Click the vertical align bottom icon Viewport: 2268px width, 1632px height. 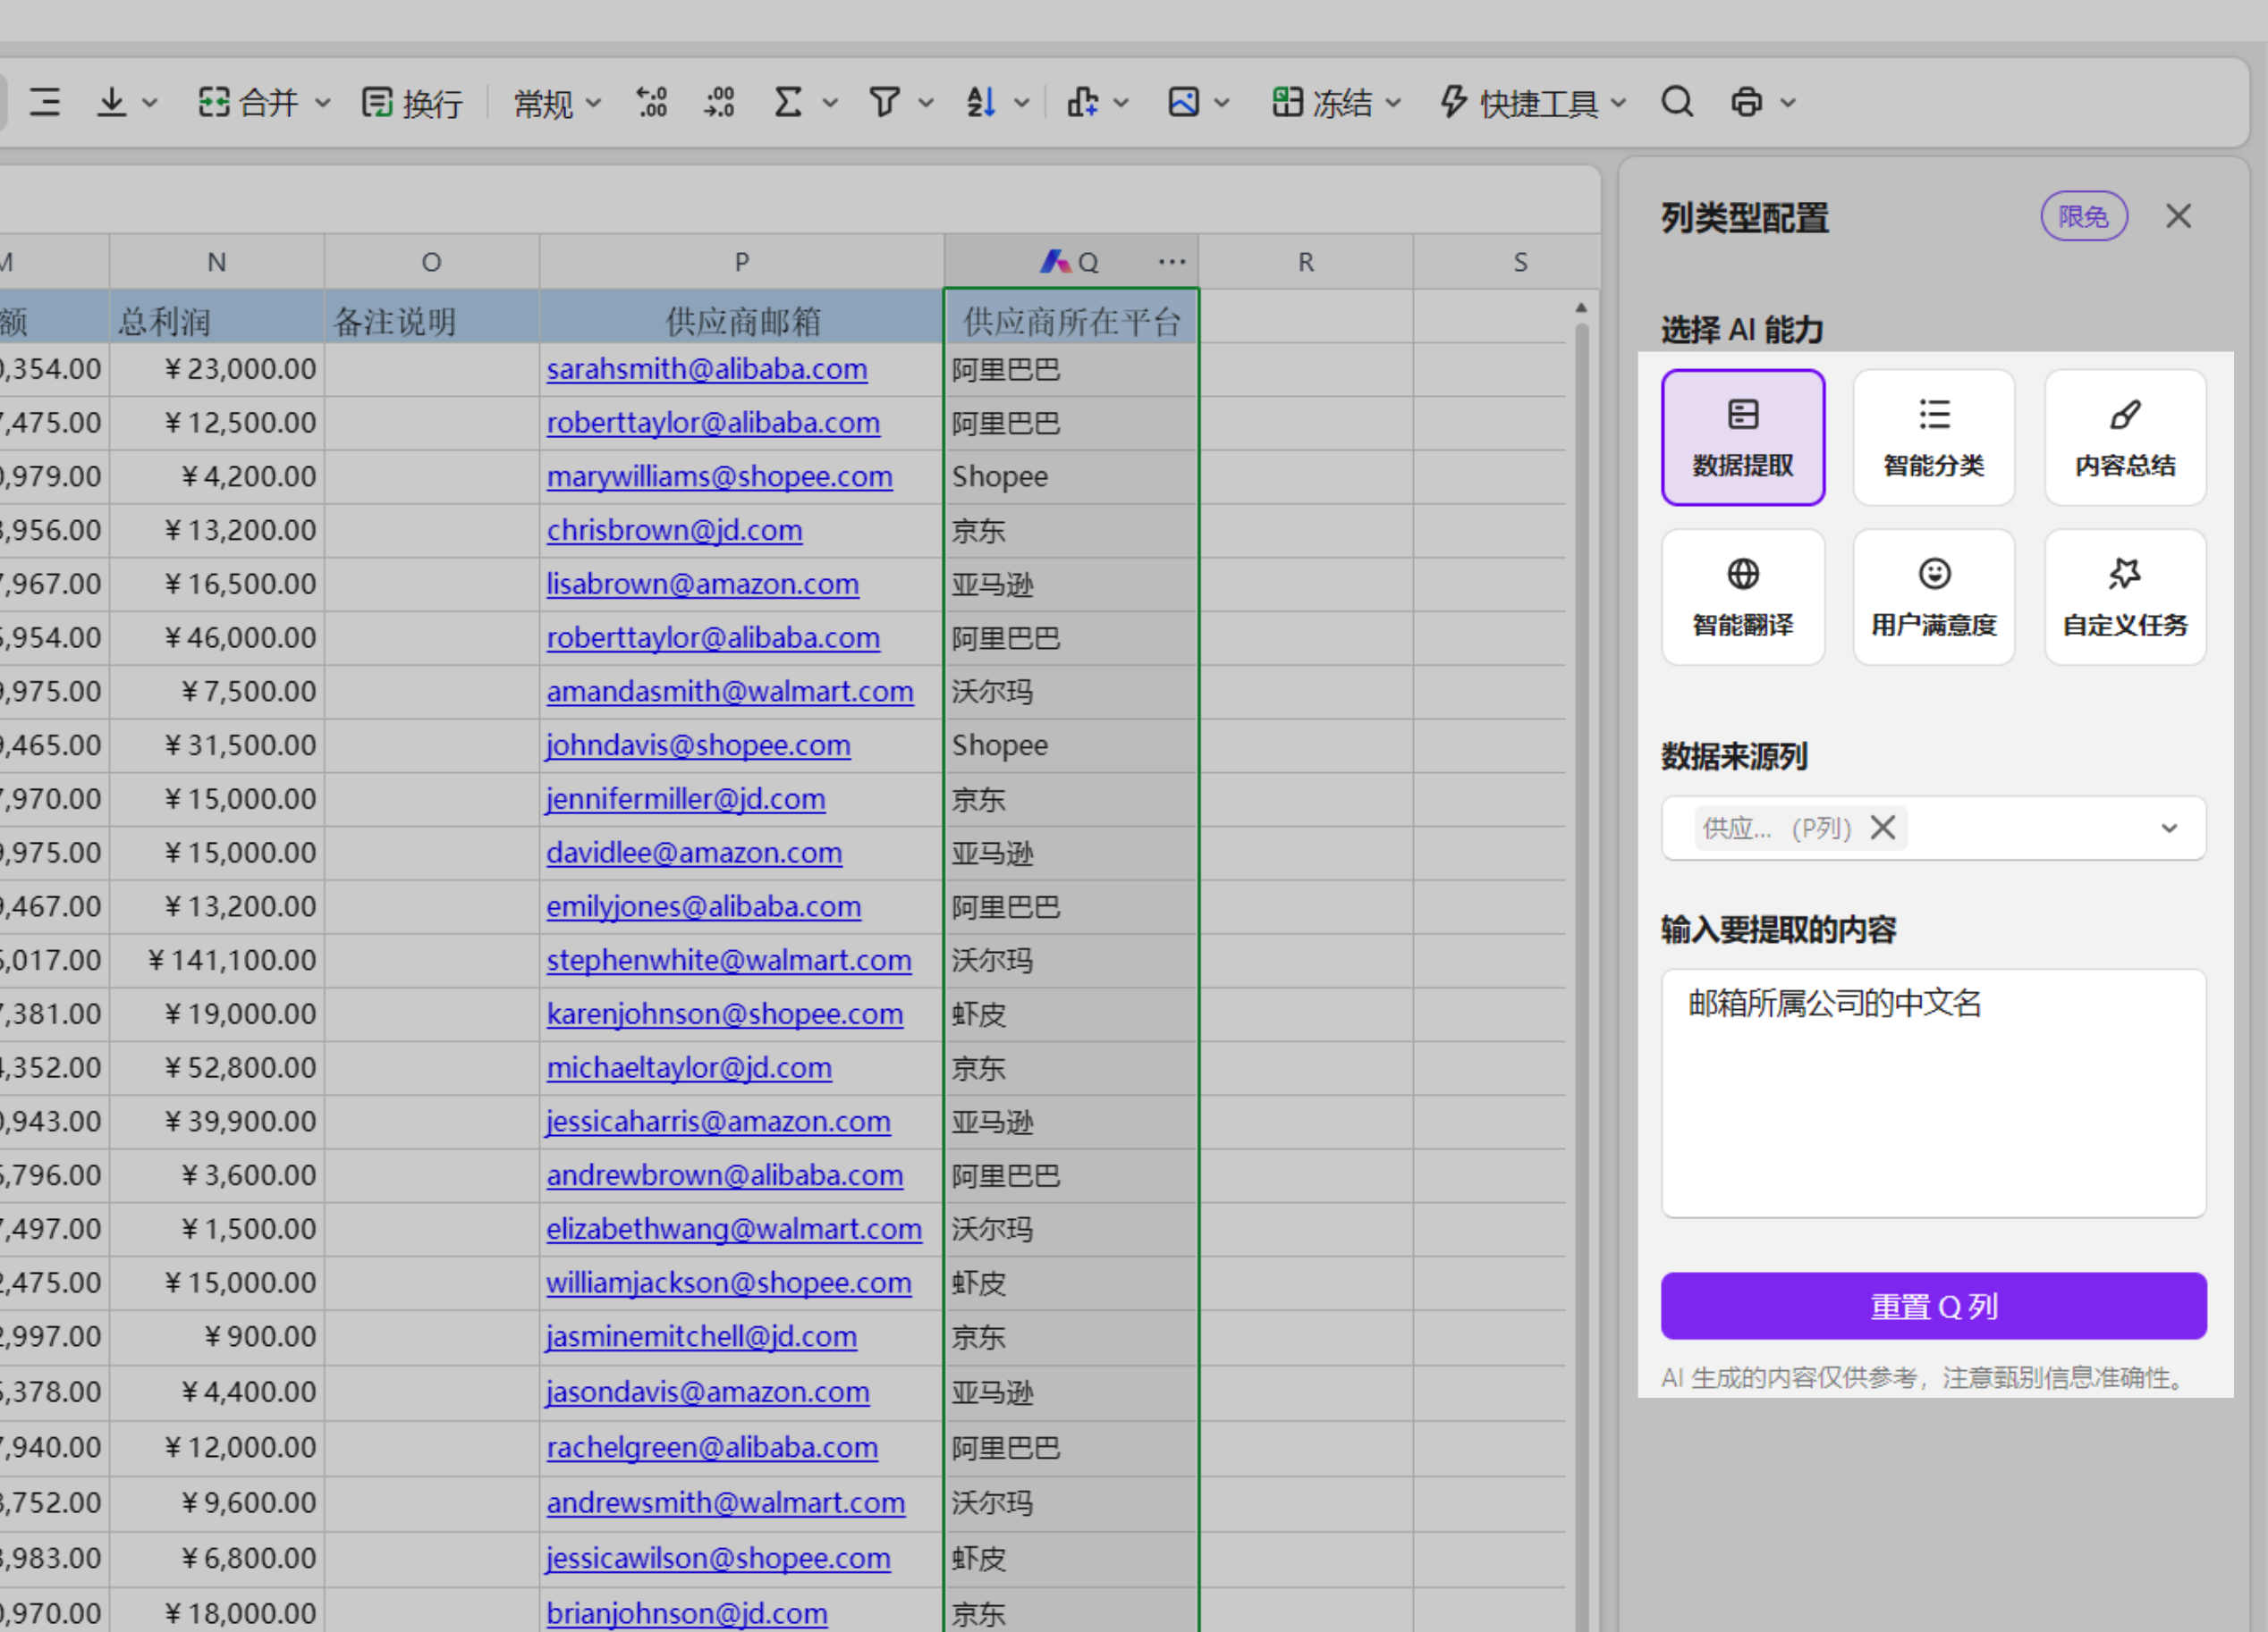pyautogui.click(x=112, y=102)
